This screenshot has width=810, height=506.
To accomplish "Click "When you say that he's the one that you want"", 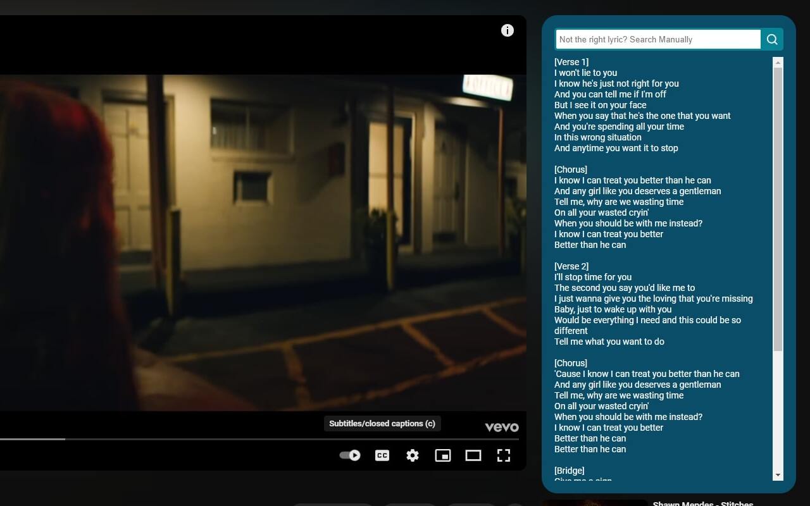I will (x=642, y=116).
